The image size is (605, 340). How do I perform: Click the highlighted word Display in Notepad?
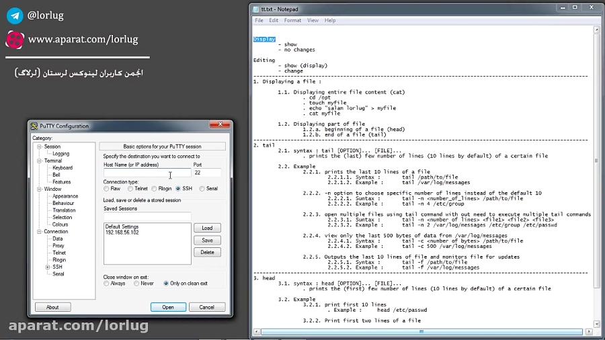(x=264, y=40)
